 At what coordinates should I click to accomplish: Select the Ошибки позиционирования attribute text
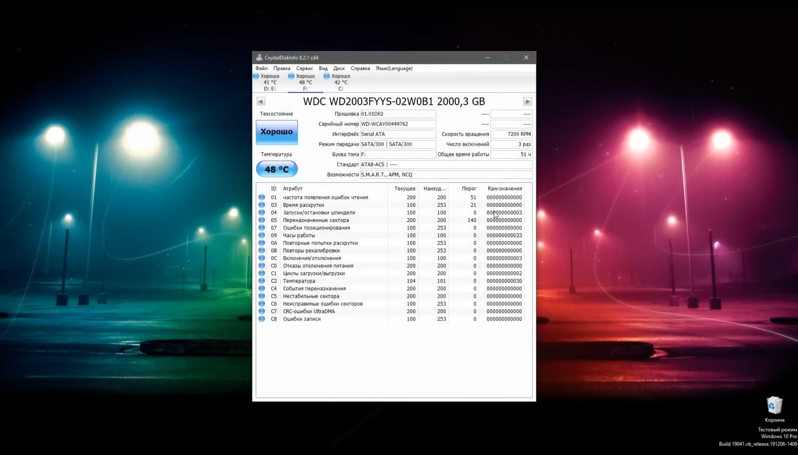tap(316, 228)
